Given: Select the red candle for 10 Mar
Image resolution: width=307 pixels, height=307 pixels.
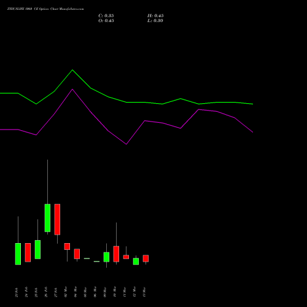Looking at the screenshot, I should point(116,254).
